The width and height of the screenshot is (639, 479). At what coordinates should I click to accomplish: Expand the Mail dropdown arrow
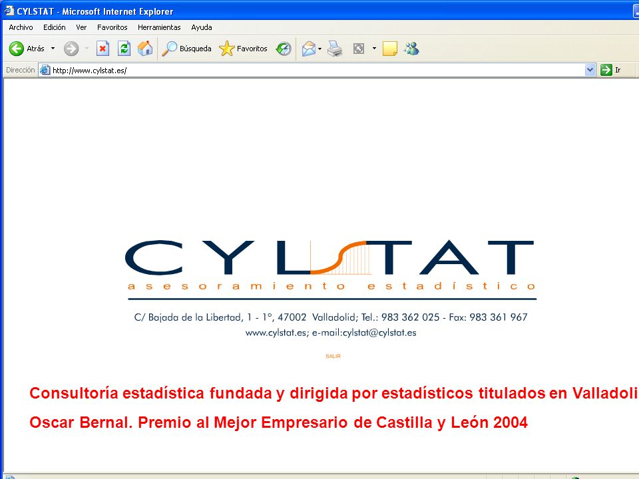tap(320, 49)
